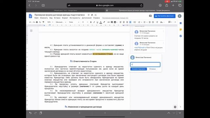
Task: Undo using the Docs toolbar arrow
Action: (30, 22)
